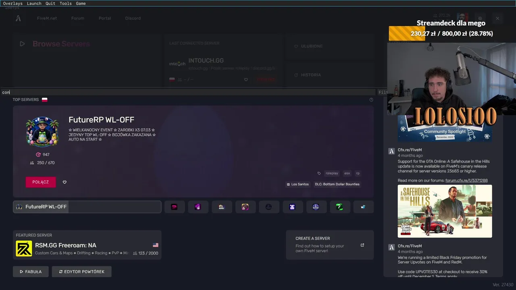Viewport: 516px width, 290px height.
Task: Select the blue pixel castle server tab
Action: (292, 207)
